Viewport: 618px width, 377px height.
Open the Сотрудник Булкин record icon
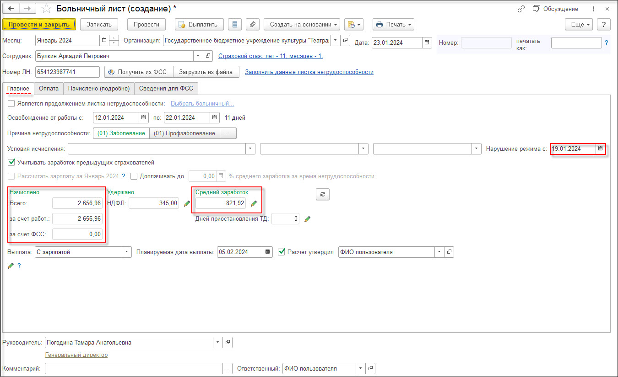pos(208,56)
